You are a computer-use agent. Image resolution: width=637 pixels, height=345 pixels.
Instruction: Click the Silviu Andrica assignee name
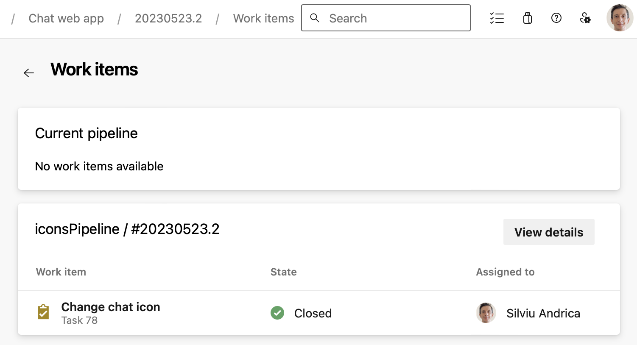(543, 313)
